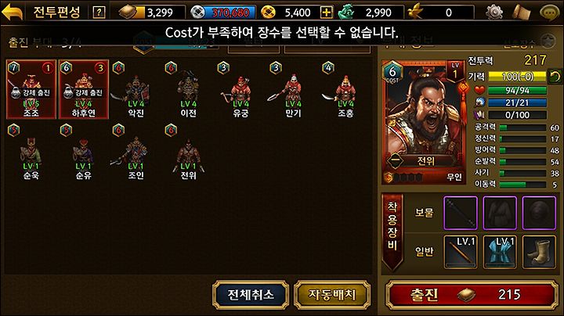Select the 전위 general thumbnail in roster
The width and height of the screenshot is (564, 316).
pos(188,153)
